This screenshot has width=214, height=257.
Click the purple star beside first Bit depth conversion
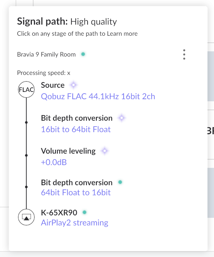pyautogui.click(x=121, y=118)
